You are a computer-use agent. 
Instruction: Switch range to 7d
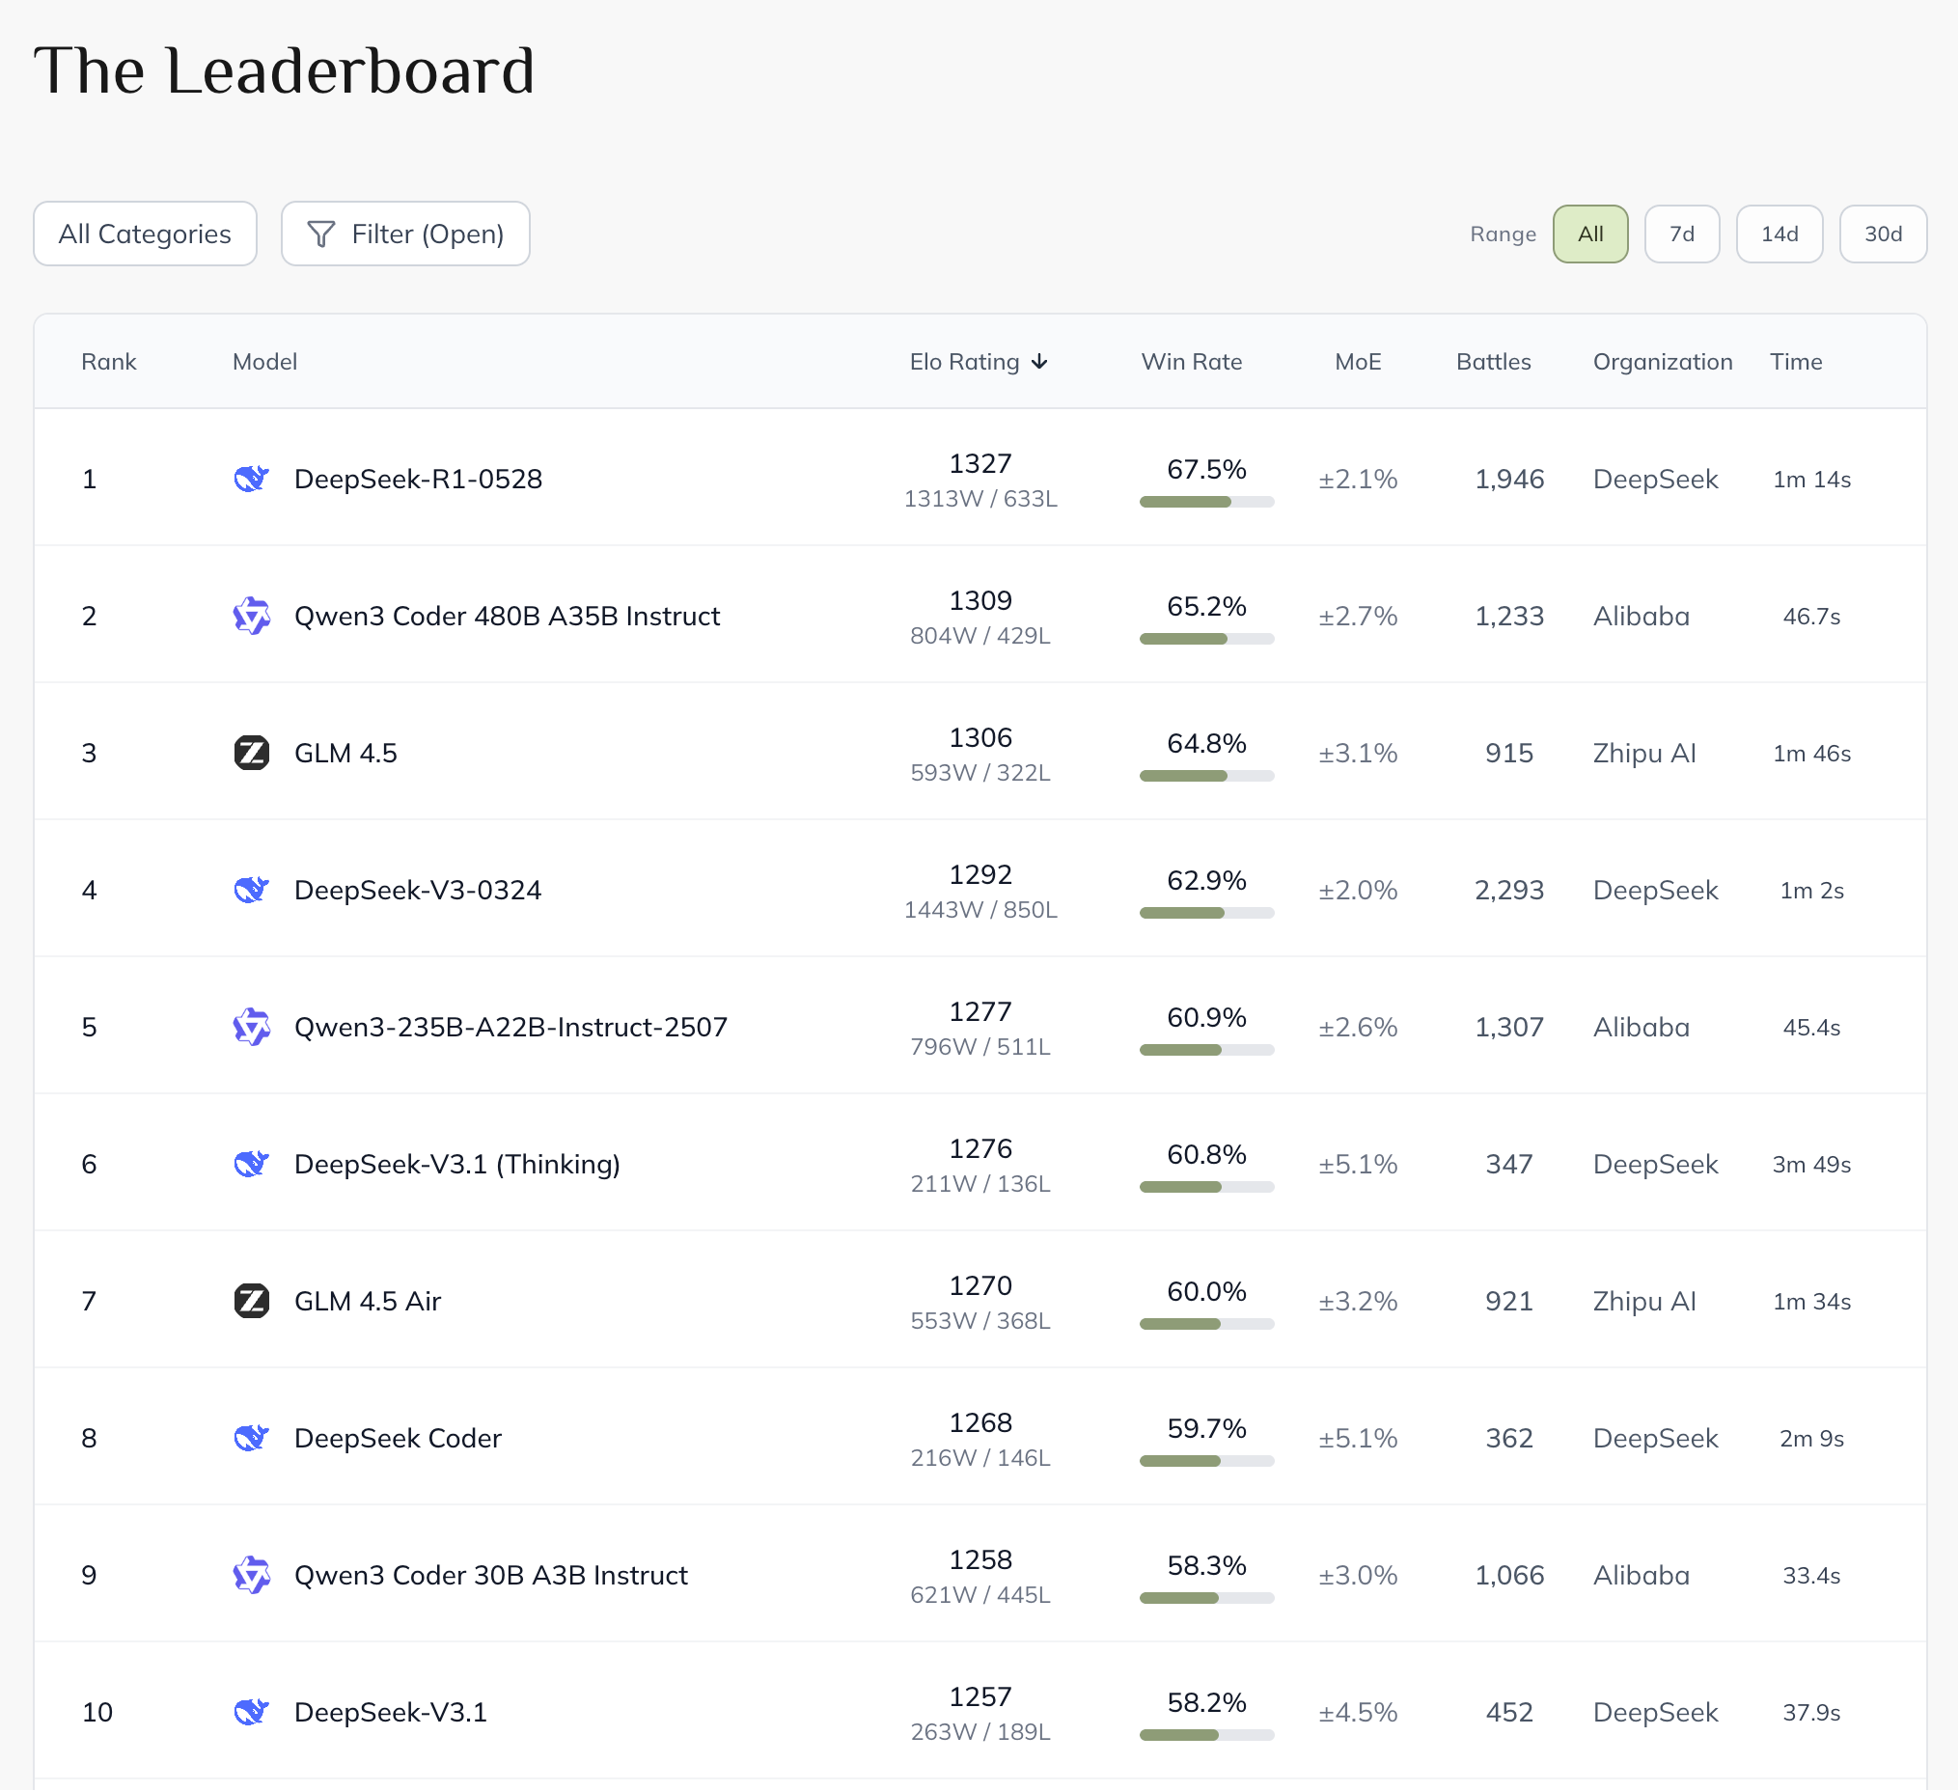(x=1682, y=234)
